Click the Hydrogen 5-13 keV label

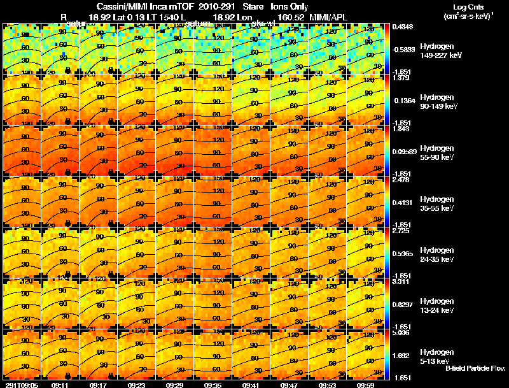click(437, 357)
